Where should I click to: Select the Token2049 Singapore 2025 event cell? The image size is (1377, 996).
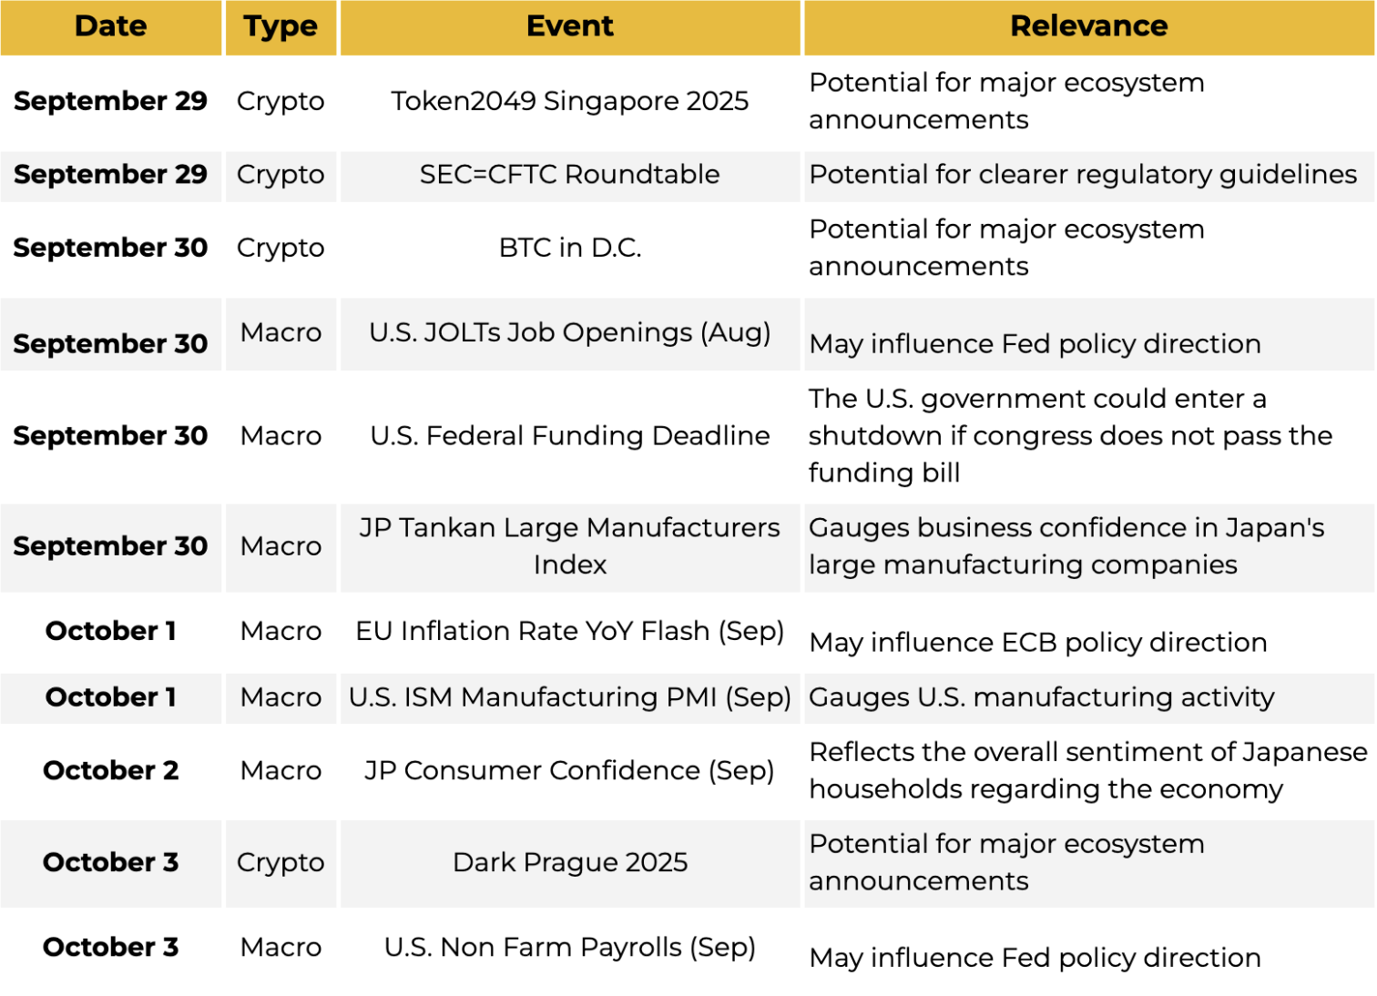pyautogui.click(x=570, y=101)
